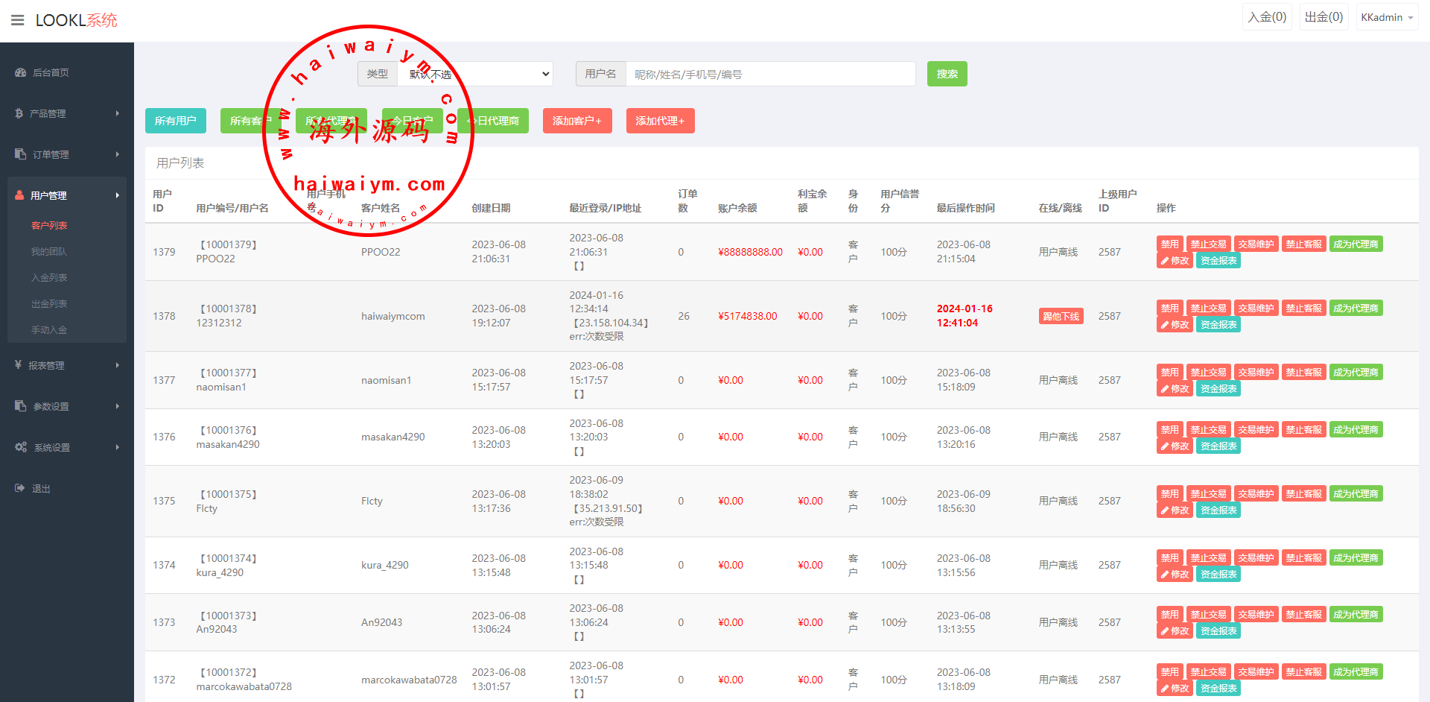Select the 所有用户 filter tab

coord(175,121)
